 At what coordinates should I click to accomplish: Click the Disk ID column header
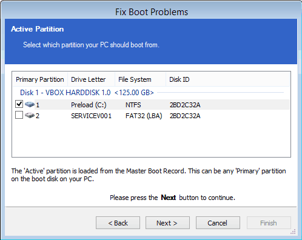227,79
